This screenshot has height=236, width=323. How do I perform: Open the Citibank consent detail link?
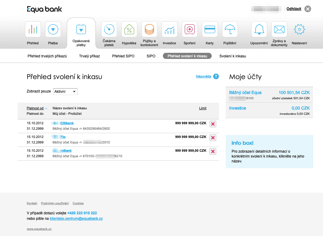[x=67, y=123]
